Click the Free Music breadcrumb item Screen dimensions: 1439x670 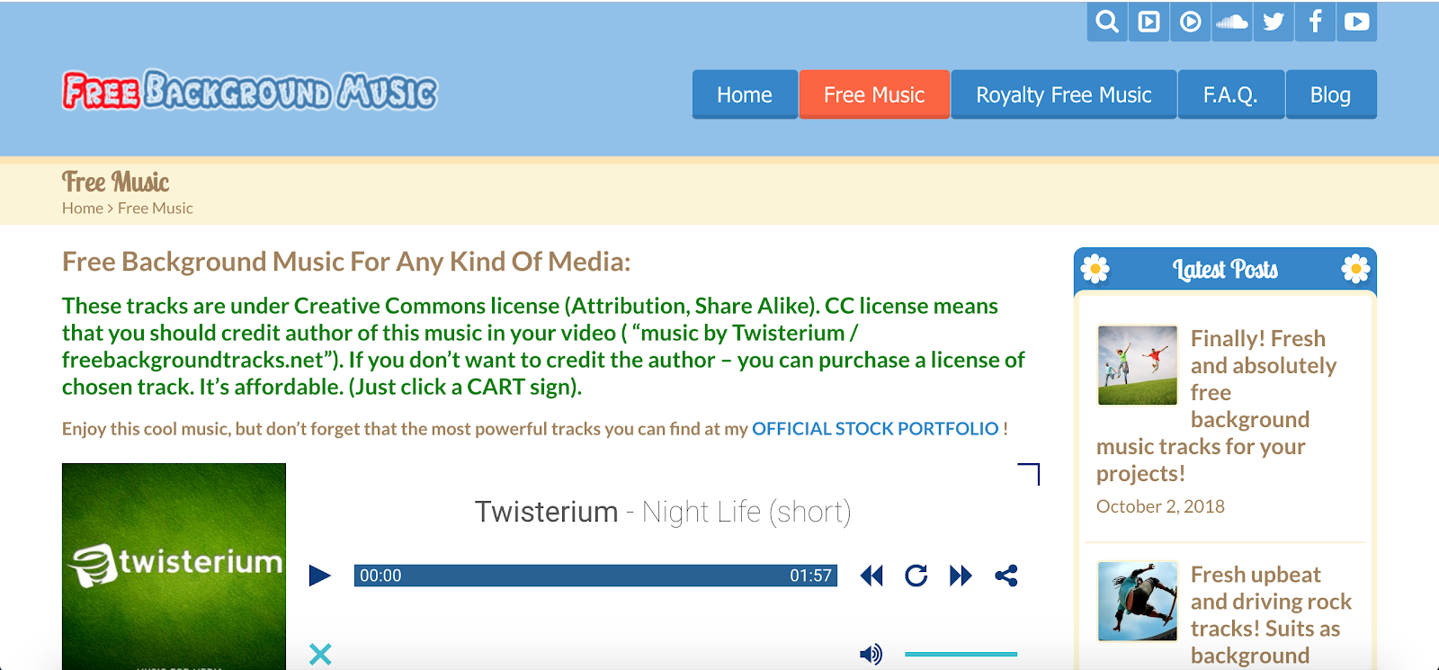coord(156,208)
